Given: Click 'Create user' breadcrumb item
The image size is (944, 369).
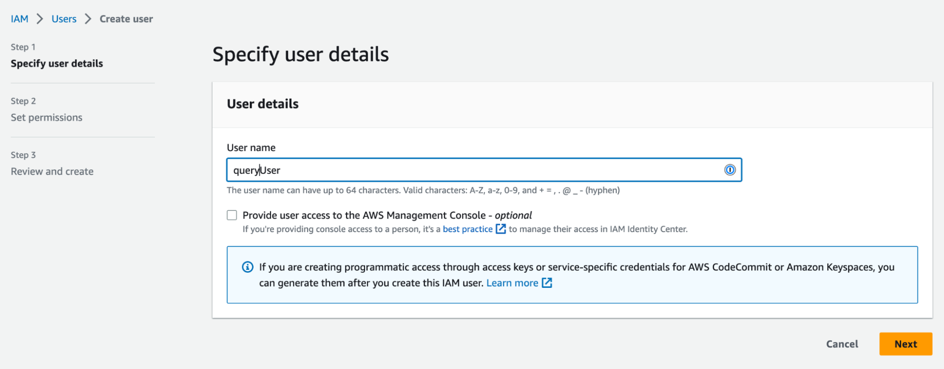Looking at the screenshot, I should pyautogui.click(x=126, y=19).
